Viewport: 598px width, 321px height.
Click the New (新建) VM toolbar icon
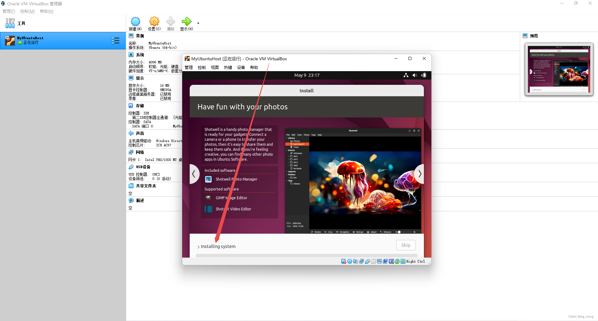[x=135, y=23]
